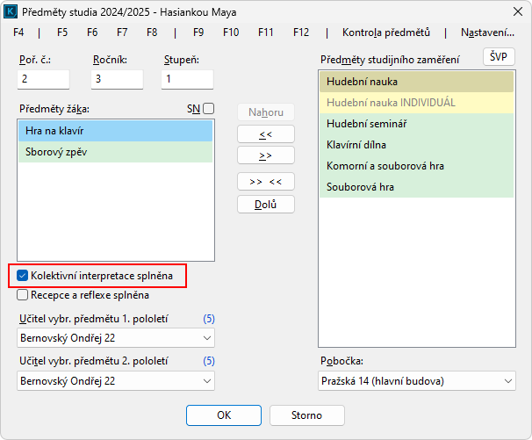Toggle the SN checkbox
The image size is (532, 440).
pyautogui.click(x=208, y=109)
